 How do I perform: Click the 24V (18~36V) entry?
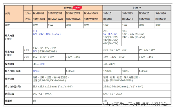coord(111,40)
